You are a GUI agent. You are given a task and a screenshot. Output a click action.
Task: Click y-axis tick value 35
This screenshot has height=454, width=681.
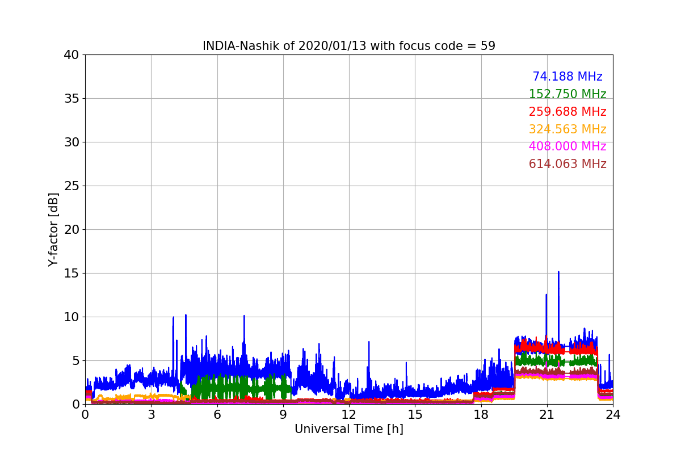(x=72, y=99)
